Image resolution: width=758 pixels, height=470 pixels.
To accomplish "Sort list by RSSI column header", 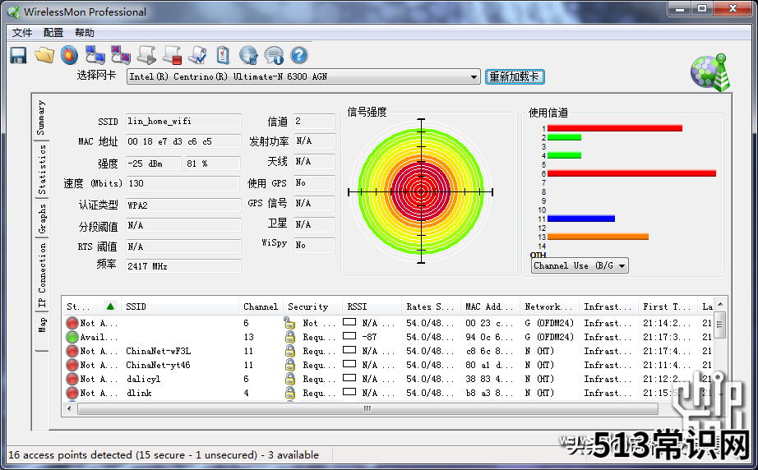I will click(x=372, y=306).
